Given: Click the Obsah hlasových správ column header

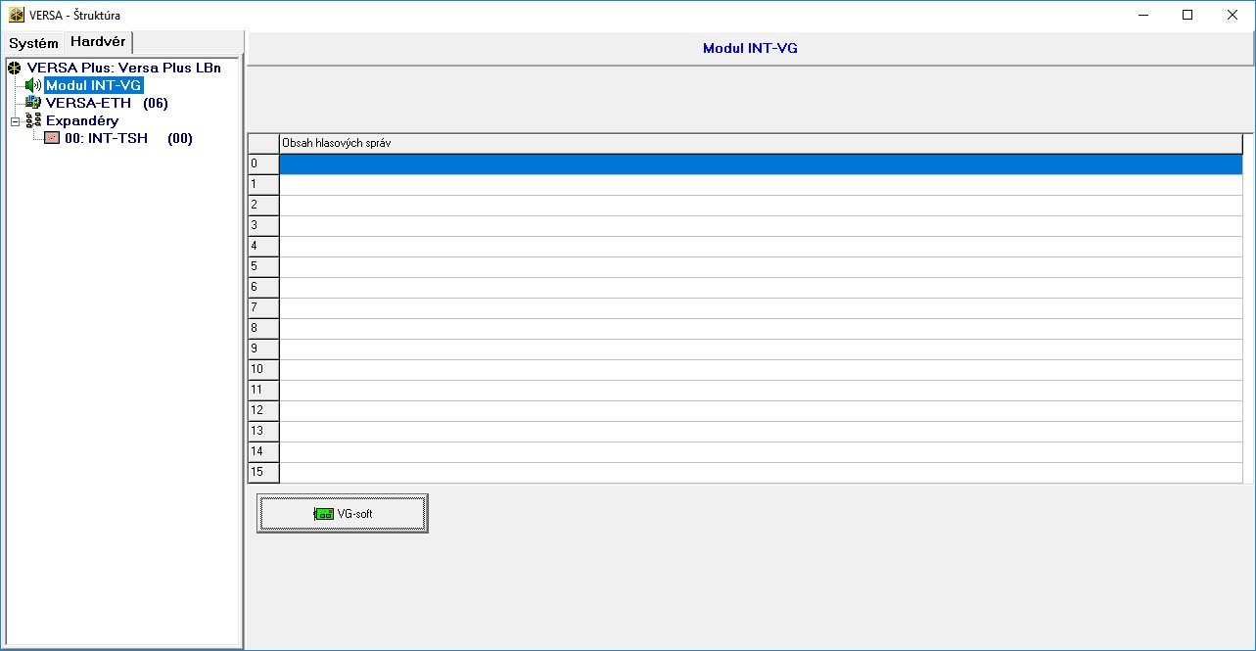Looking at the screenshot, I should (760, 144).
